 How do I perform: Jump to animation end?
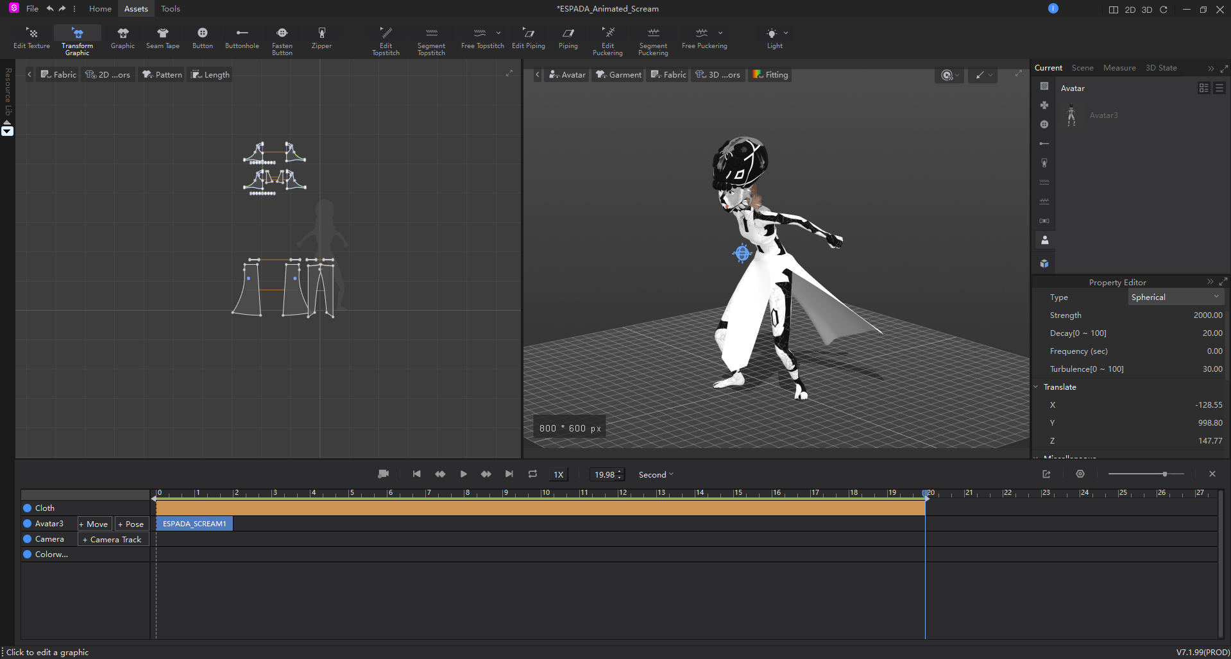[x=509, y=474]
